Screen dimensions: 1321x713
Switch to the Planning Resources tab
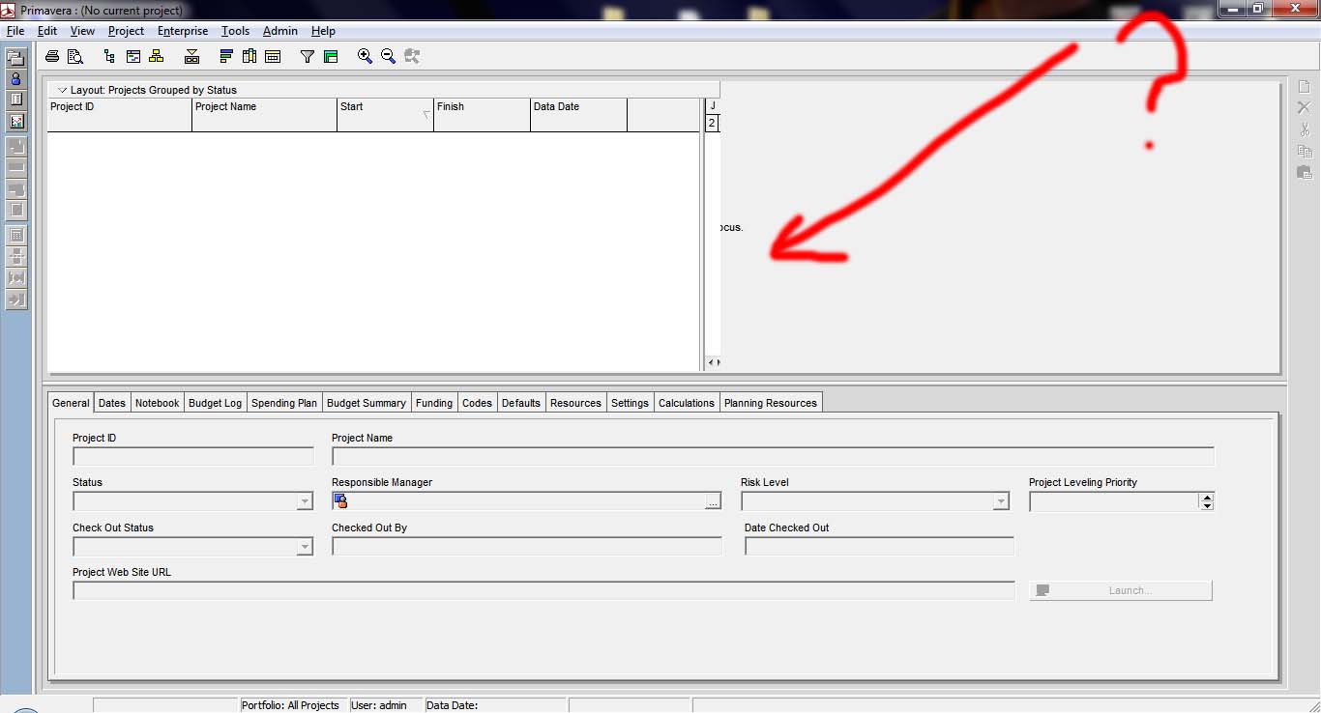[x=771, y=403]
